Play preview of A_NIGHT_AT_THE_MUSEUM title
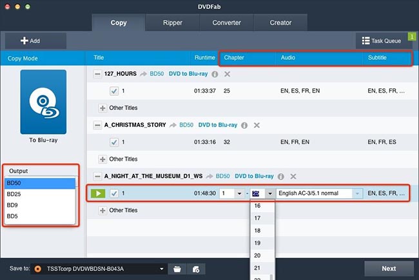Image resolution: width=419 pixels, height=280 pixels. coord(98,194)
